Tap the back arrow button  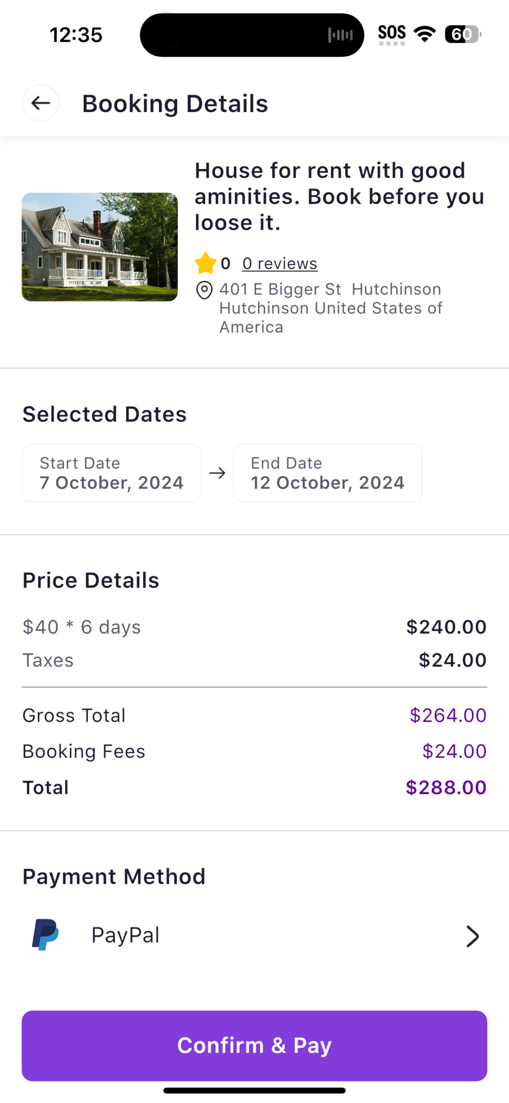coord(41,103)
